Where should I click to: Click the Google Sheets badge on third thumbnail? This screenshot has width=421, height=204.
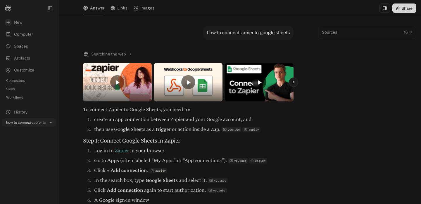click(x=244, y=69)
